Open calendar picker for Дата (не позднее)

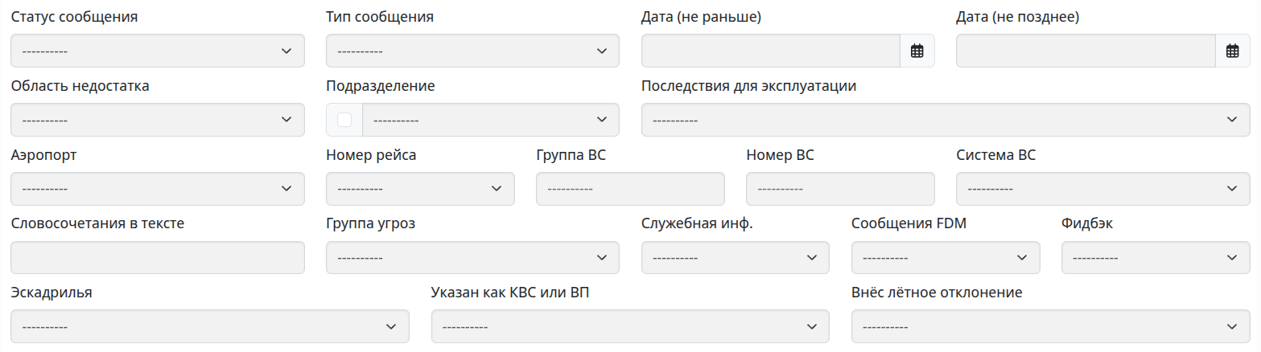[1232, 51]
